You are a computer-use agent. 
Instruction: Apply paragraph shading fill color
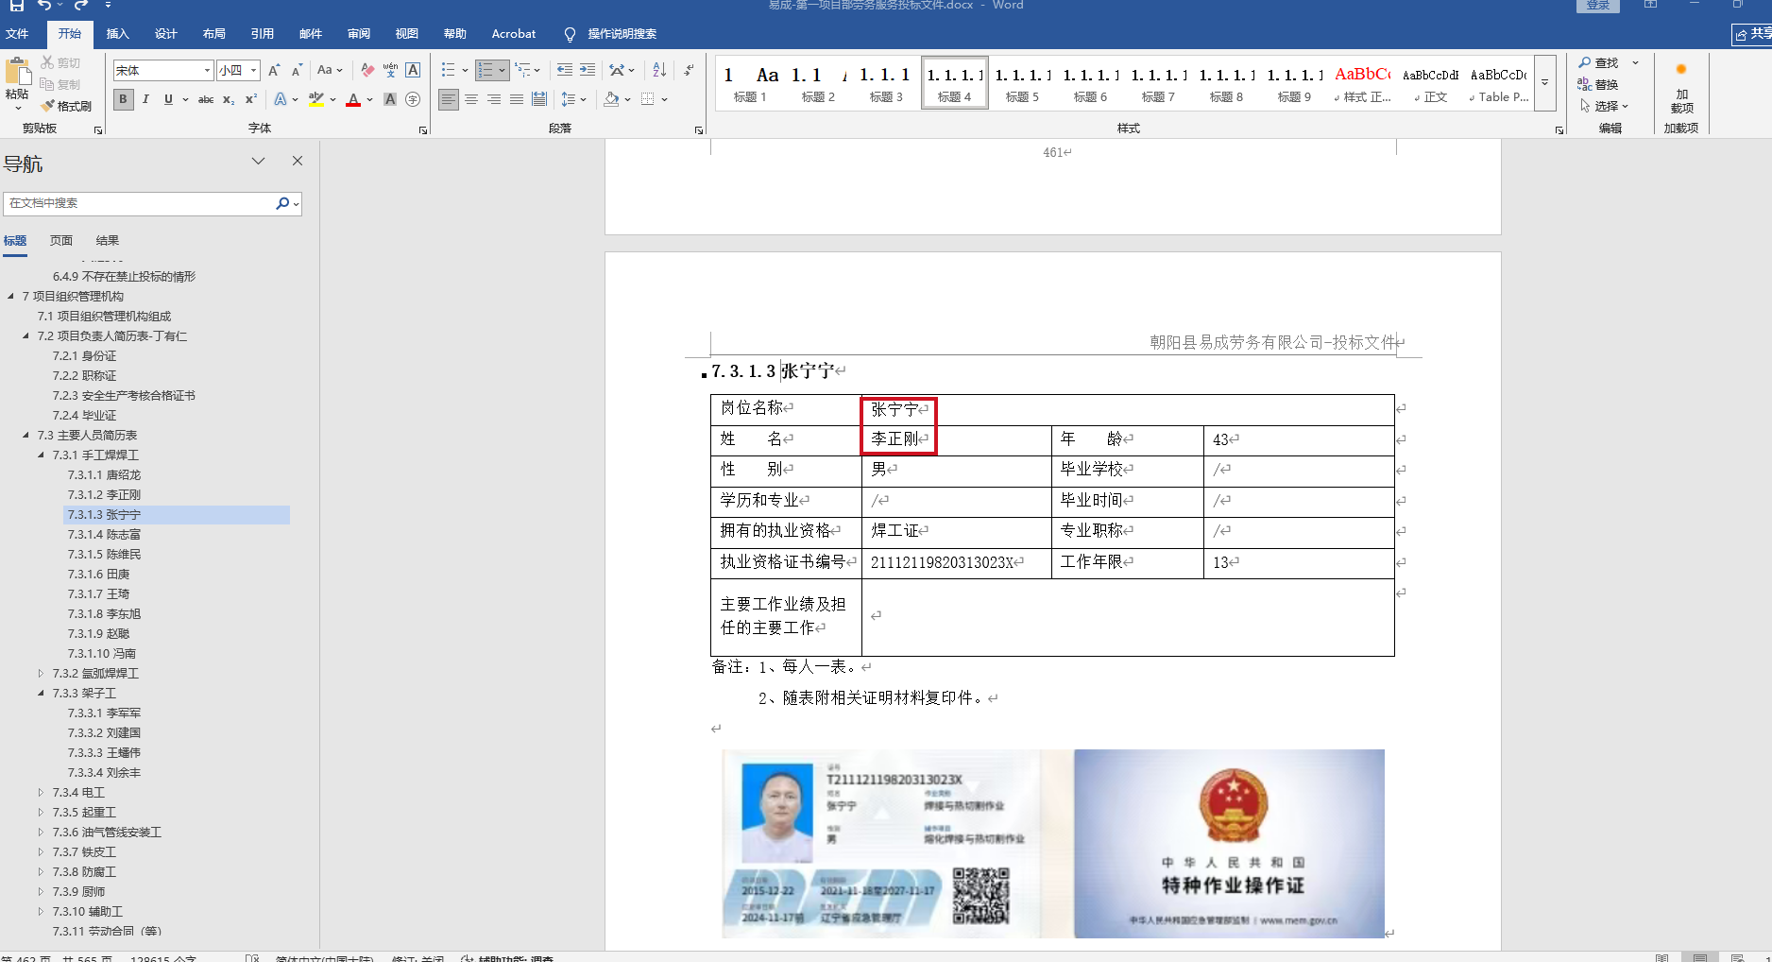pos(612,99)
